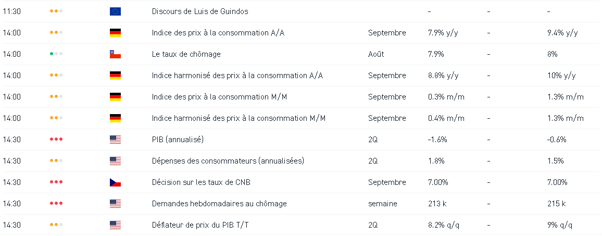
Task: Select the Demandes hebdomadaires au chômage event
Action: point(219,204)
